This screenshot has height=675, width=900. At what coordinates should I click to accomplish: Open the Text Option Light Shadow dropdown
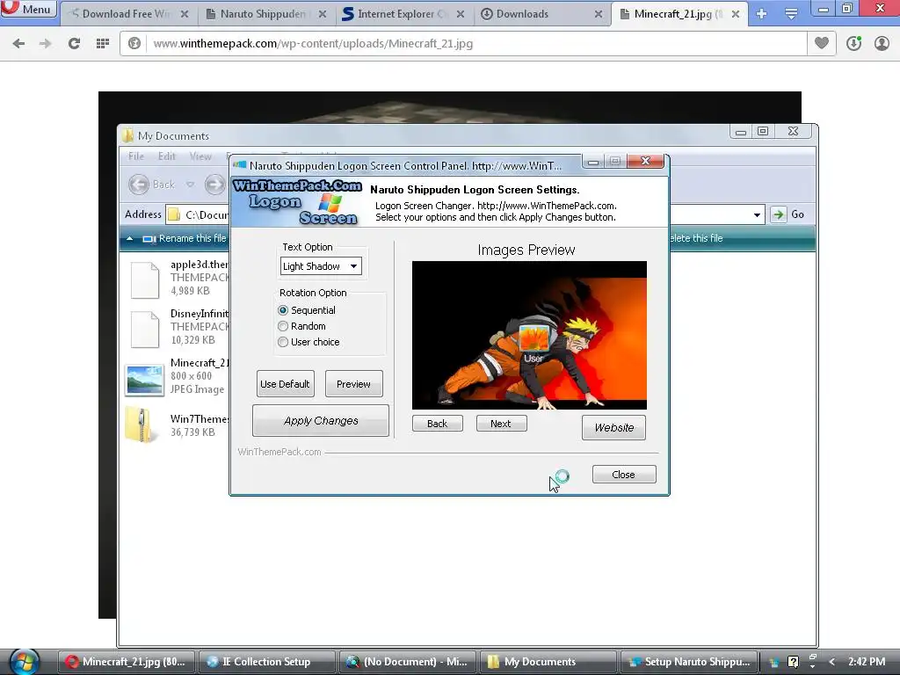(321, 265)
